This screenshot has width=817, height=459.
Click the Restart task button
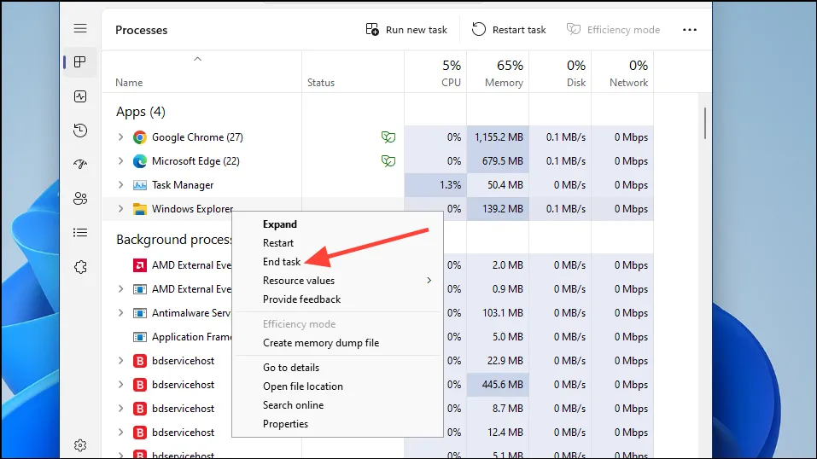click(509, 30)
